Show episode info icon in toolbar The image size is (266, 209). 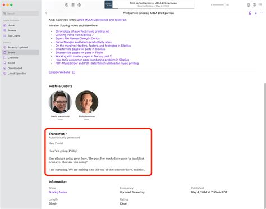pyautogui.click(x=254, y=5)
